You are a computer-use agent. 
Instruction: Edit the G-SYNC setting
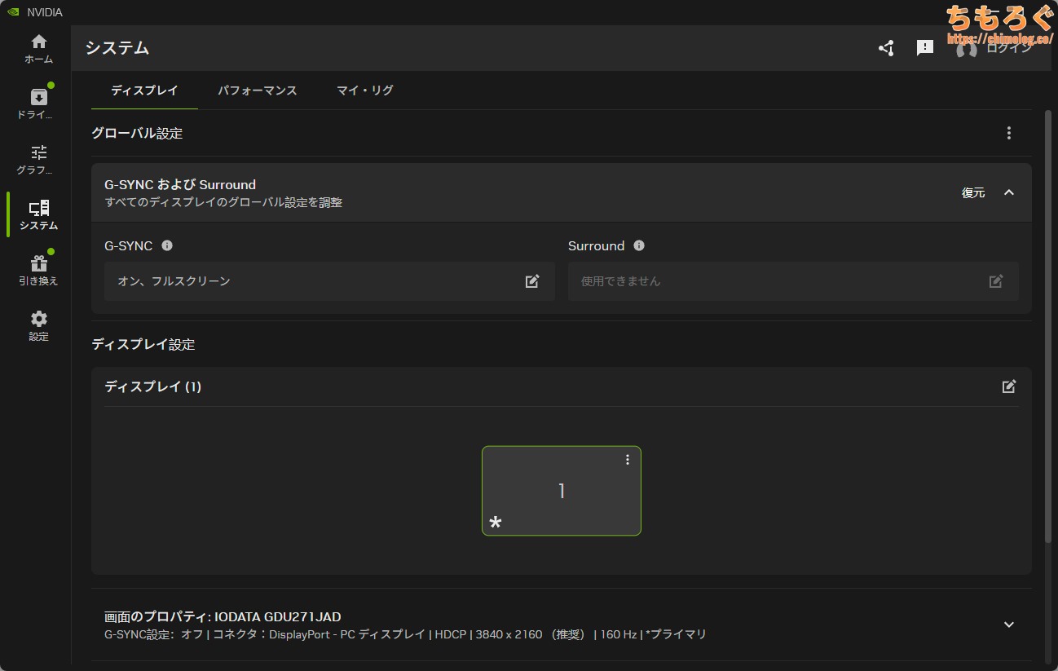click(532, 281)
